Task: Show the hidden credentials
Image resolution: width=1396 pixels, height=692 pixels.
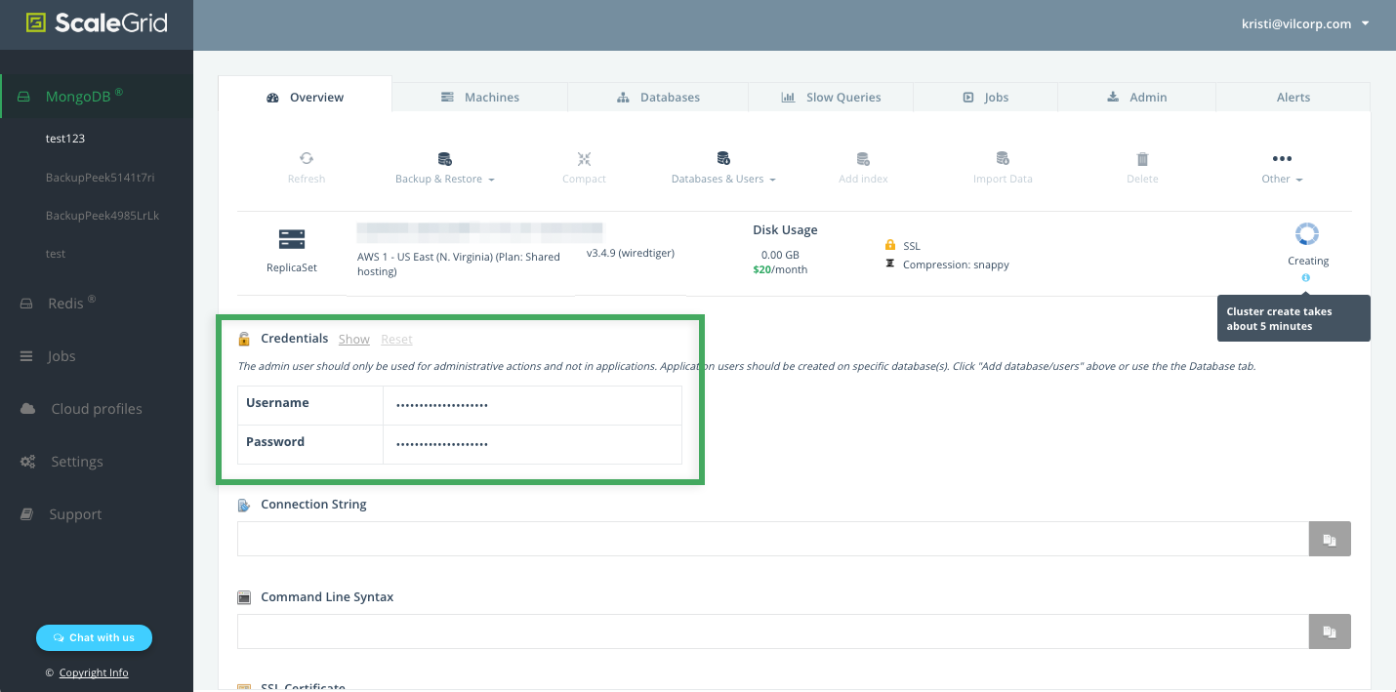Action: tap(353, 339)
